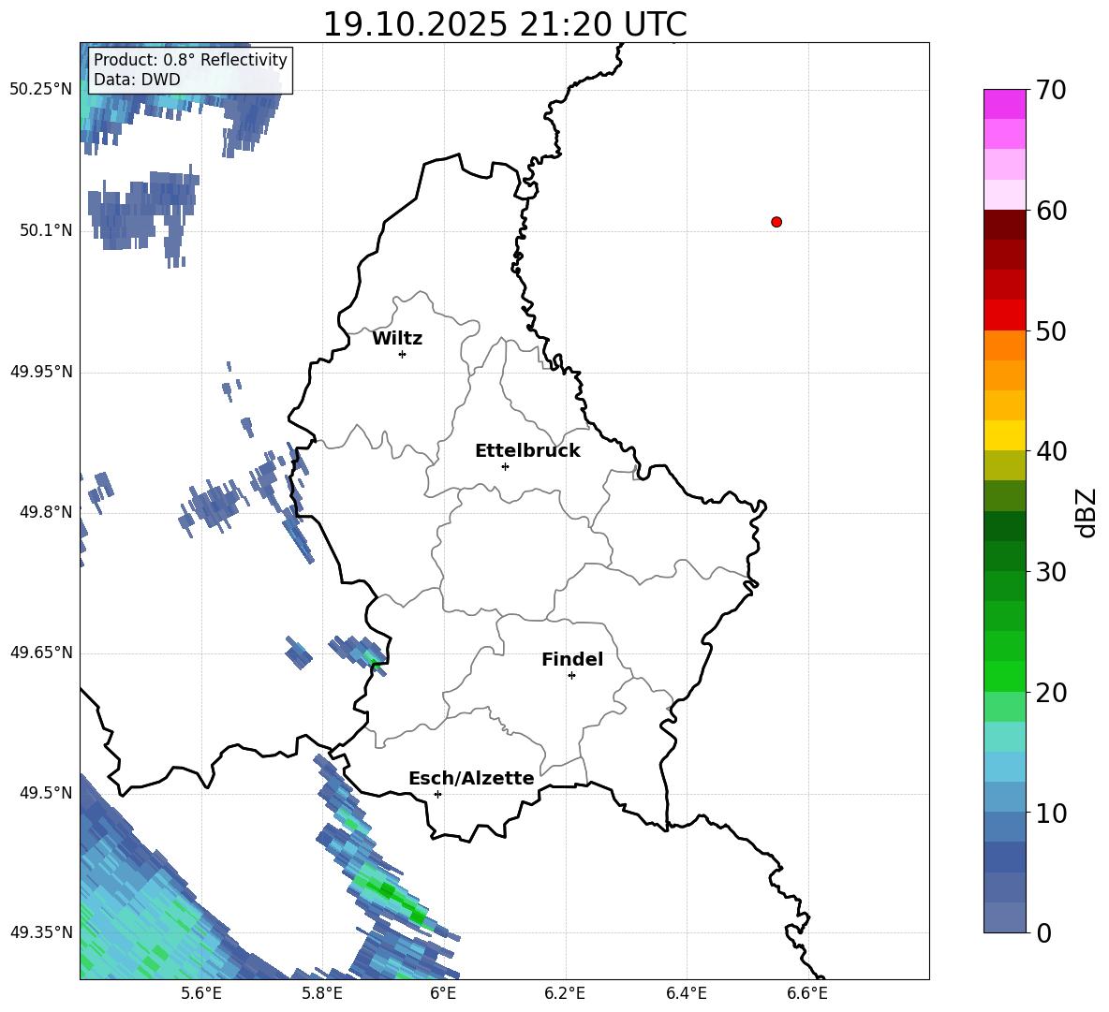Click the Esch/Alzette city label

point(472,778)
